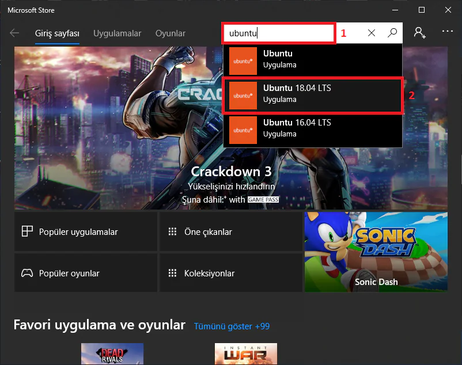462x365 pixels.
Task: Go back using the back arrow
Action: (14, 33)
